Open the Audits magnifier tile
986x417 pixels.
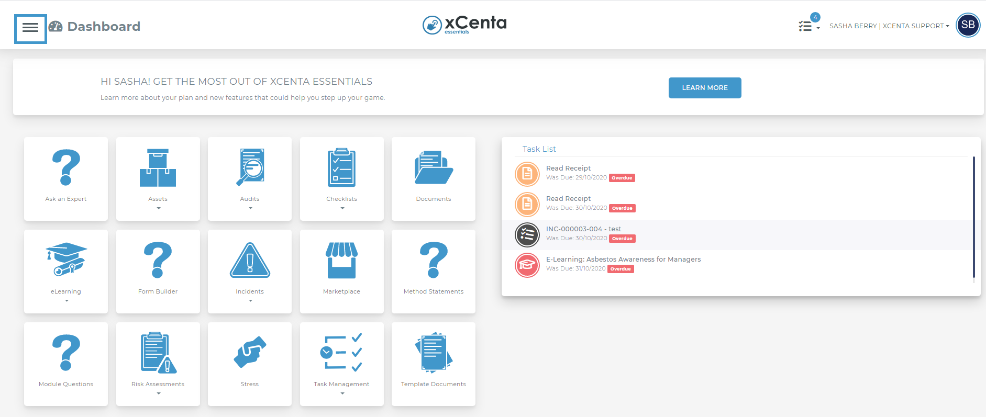pyautogui.click(x=250, y=179)
